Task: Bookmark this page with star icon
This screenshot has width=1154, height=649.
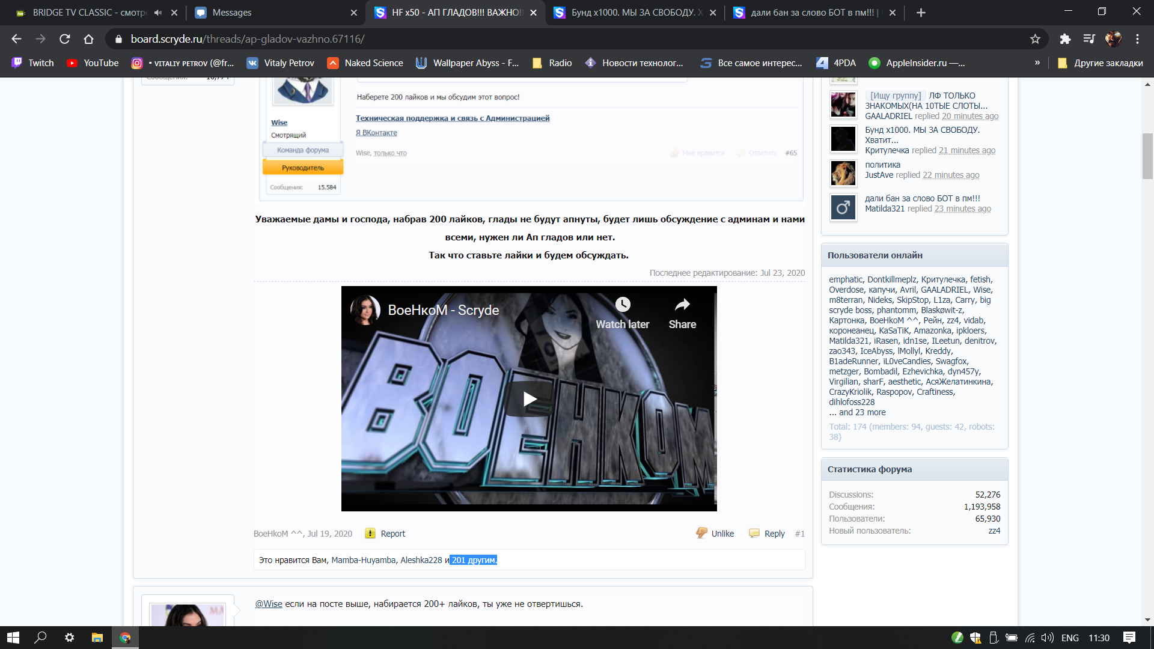Action: (x=1035, y=39)
